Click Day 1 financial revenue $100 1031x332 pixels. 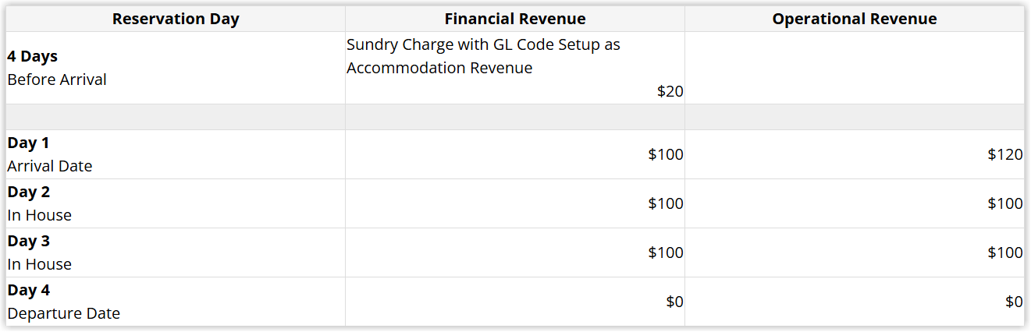point(666,154)
